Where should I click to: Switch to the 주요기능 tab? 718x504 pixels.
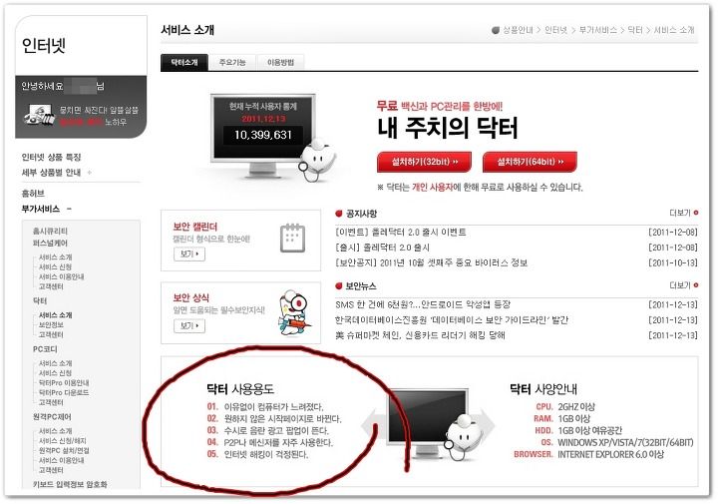pos(232,62)
